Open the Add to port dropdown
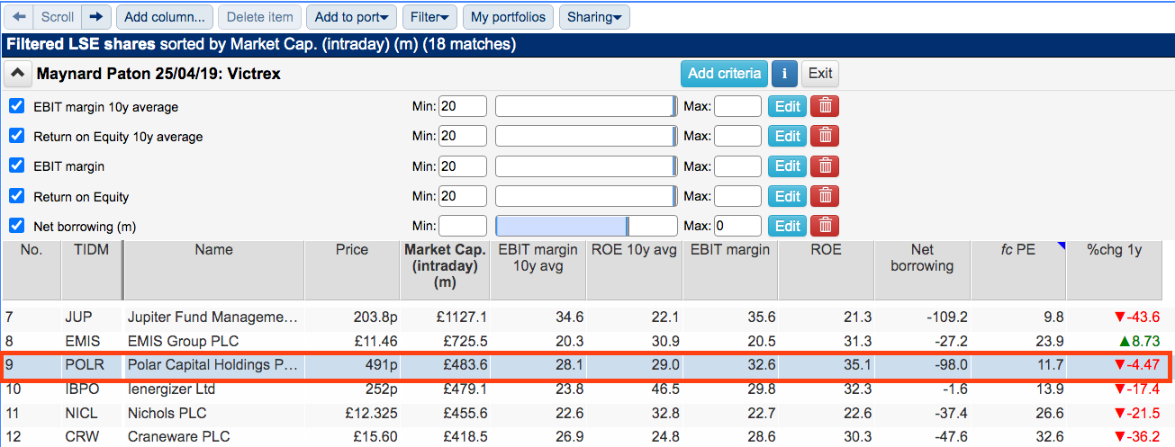 point(351,16)
